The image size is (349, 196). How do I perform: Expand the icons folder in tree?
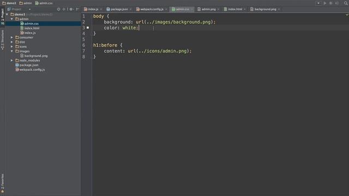tap(12, 47)
